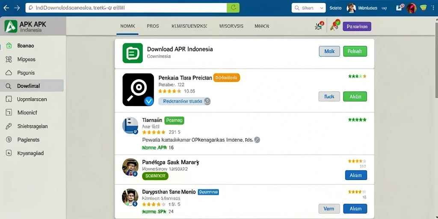438x219 pixels.
Task: Click the green Pcamap badge
Action: coord(175,120)
